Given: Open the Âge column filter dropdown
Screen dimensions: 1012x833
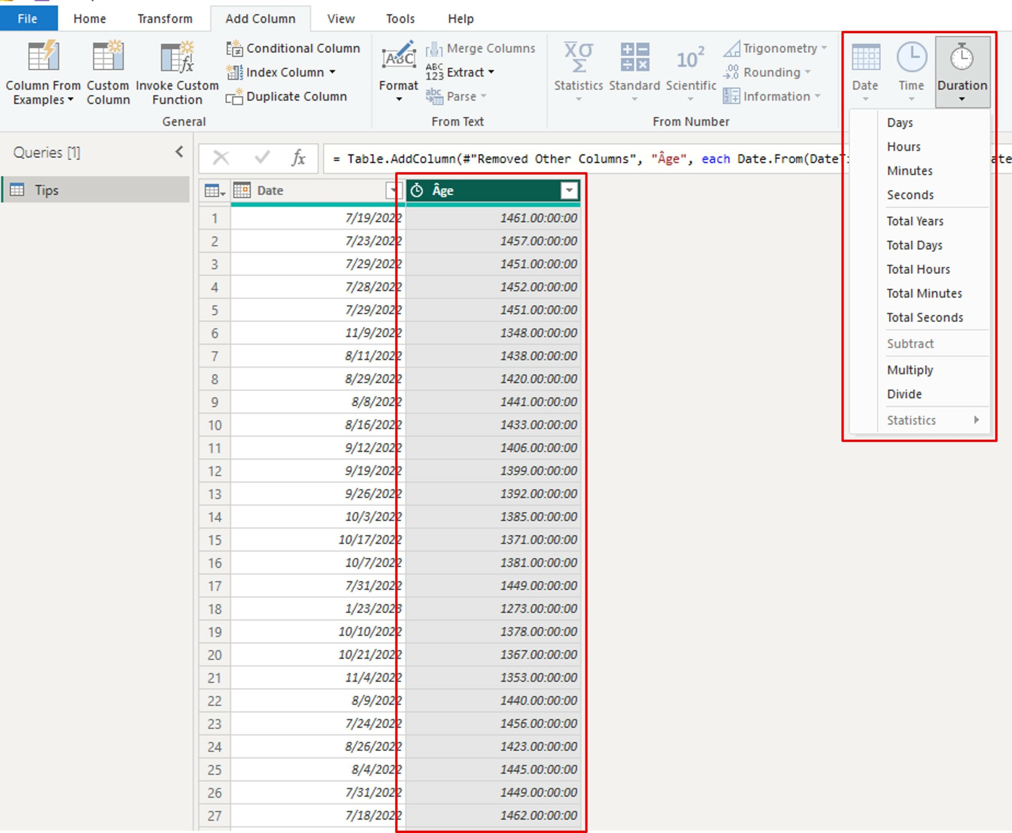Looking at the screenshot, I should point(569,190).
